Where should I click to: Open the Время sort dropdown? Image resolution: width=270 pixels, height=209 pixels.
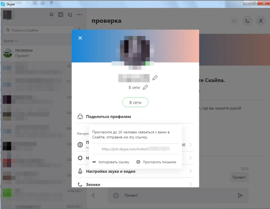click(x=10, y=41)
